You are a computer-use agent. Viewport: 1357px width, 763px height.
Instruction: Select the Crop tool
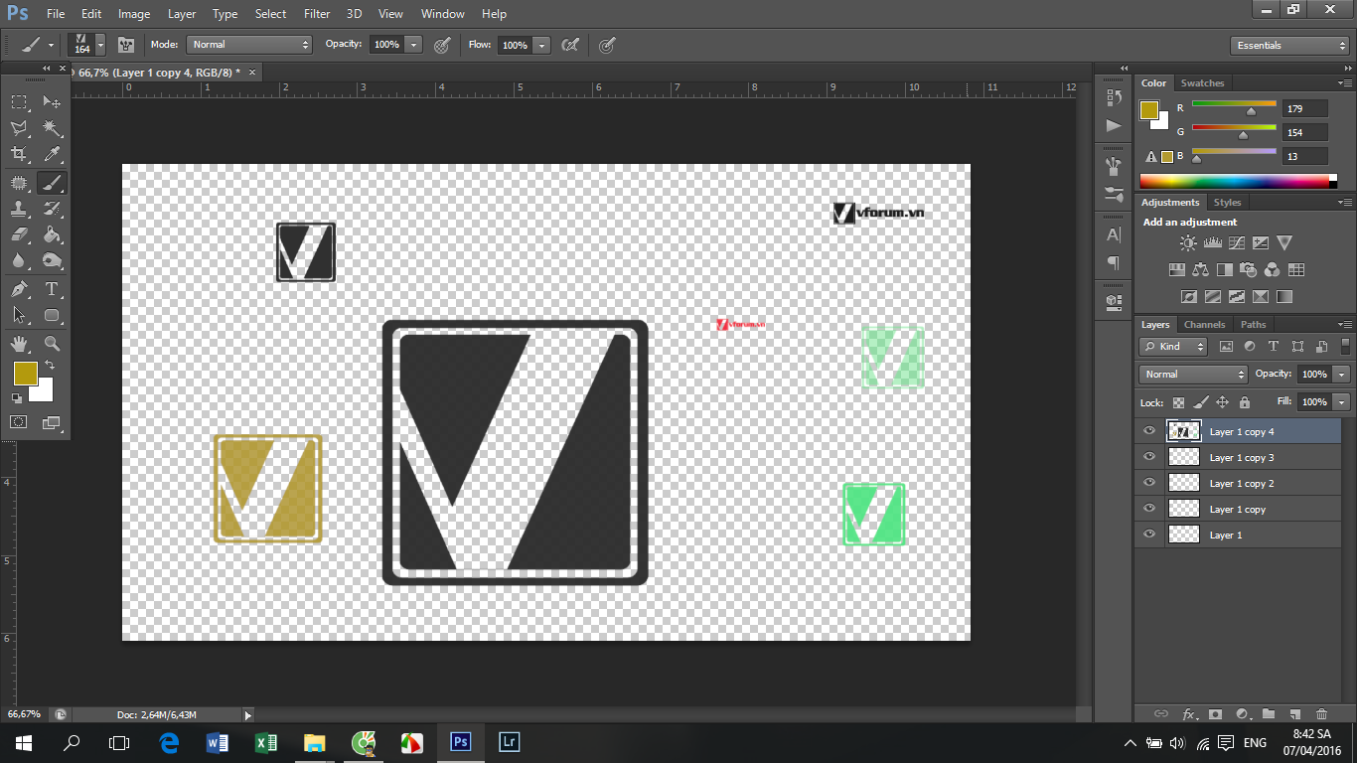click(x=19, y=154)
